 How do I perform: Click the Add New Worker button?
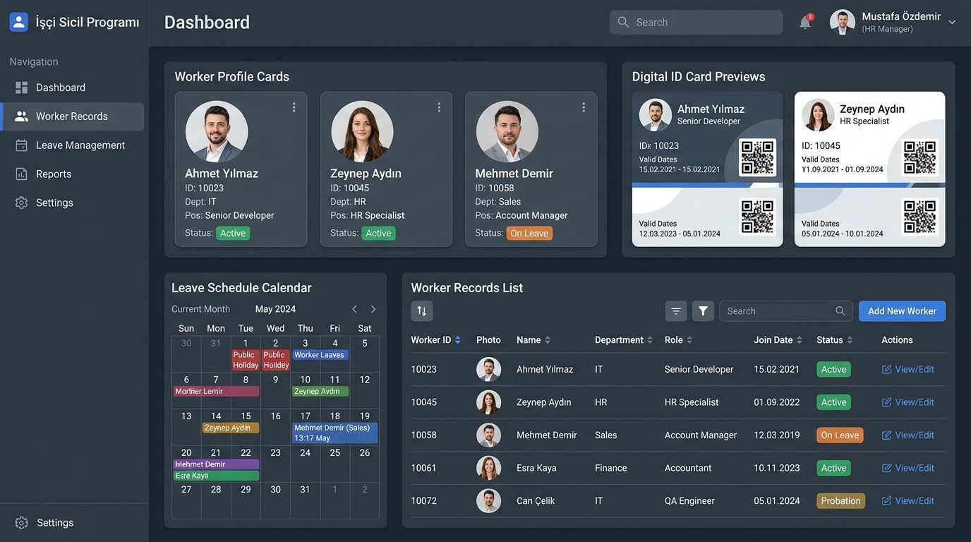pyautogui.click(x=902, y=311)
